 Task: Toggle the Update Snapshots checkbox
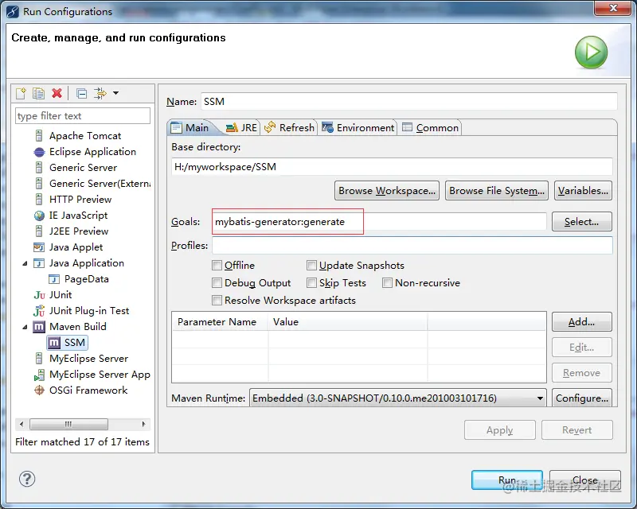(311, 266)
